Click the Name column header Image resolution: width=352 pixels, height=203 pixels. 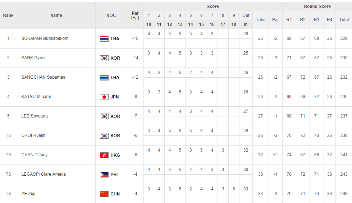click(x=56, y=15)
